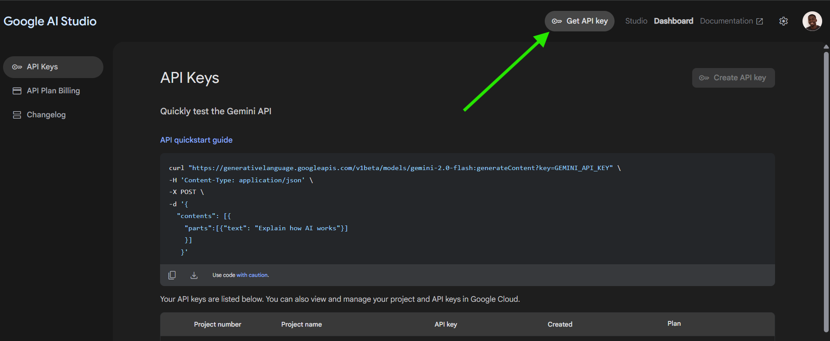The height and width of the screenshot is (341, 830).
Task: Click the Plan column header
Action: [x=673, y=324]
